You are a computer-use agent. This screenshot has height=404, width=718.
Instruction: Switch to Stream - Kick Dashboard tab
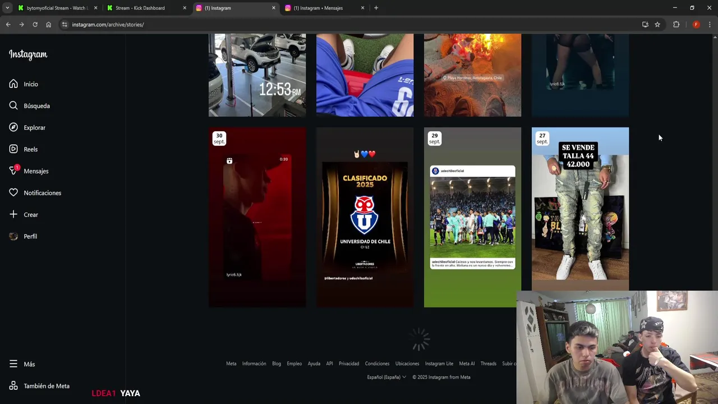(147, 8)
